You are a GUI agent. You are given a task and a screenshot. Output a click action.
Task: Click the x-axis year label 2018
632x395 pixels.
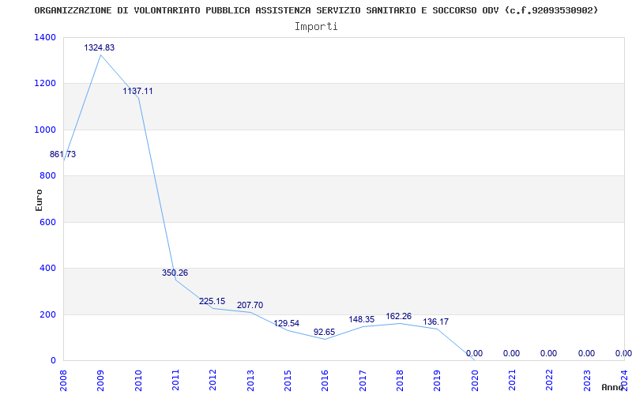coord(400,381)
